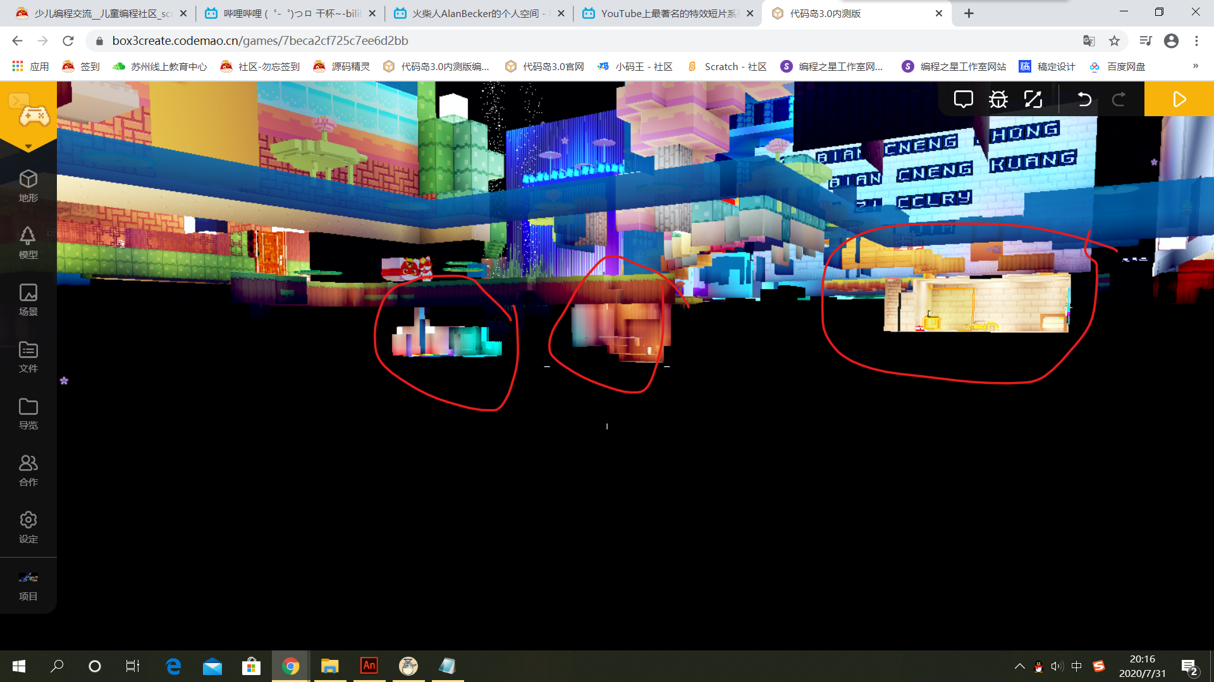1214x682 pixels.
Task: Open the 设定 settings panel
Action: coord(28,527)
